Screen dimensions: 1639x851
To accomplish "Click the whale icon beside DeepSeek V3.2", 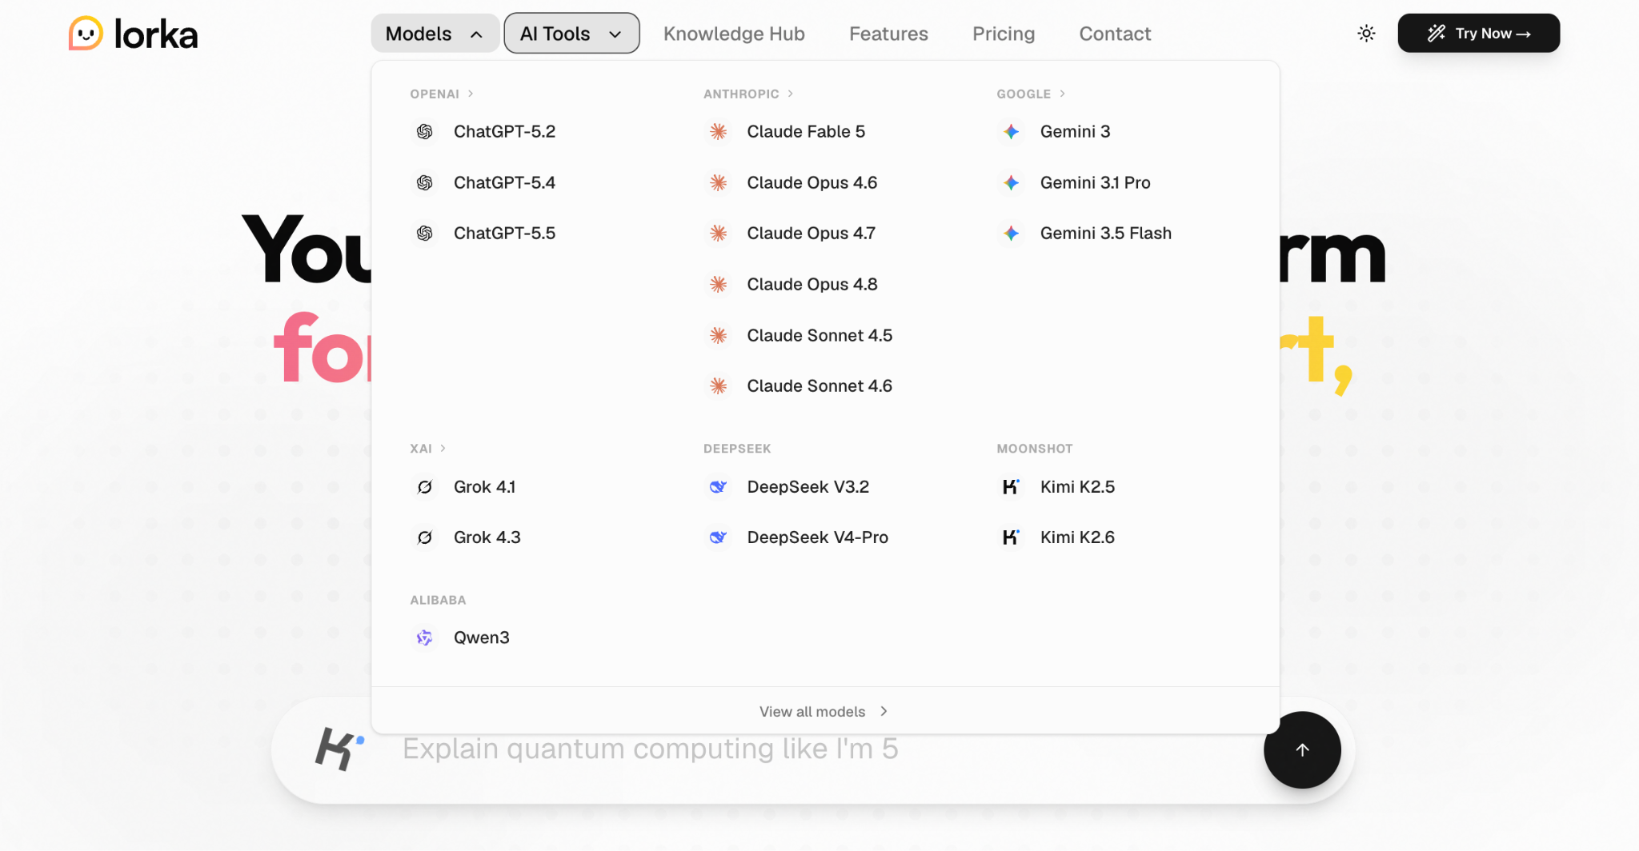I will [x=719, y=486].
